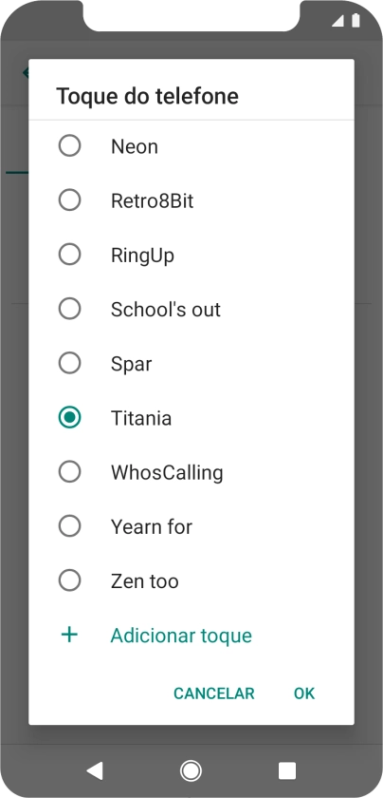
Task: Tap the WhosCalling ringtone label
Action: click(167, 473)
